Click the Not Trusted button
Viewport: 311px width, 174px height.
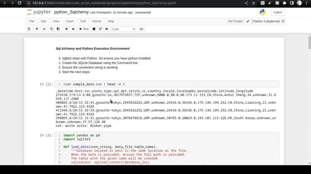[x=235, y=21]
